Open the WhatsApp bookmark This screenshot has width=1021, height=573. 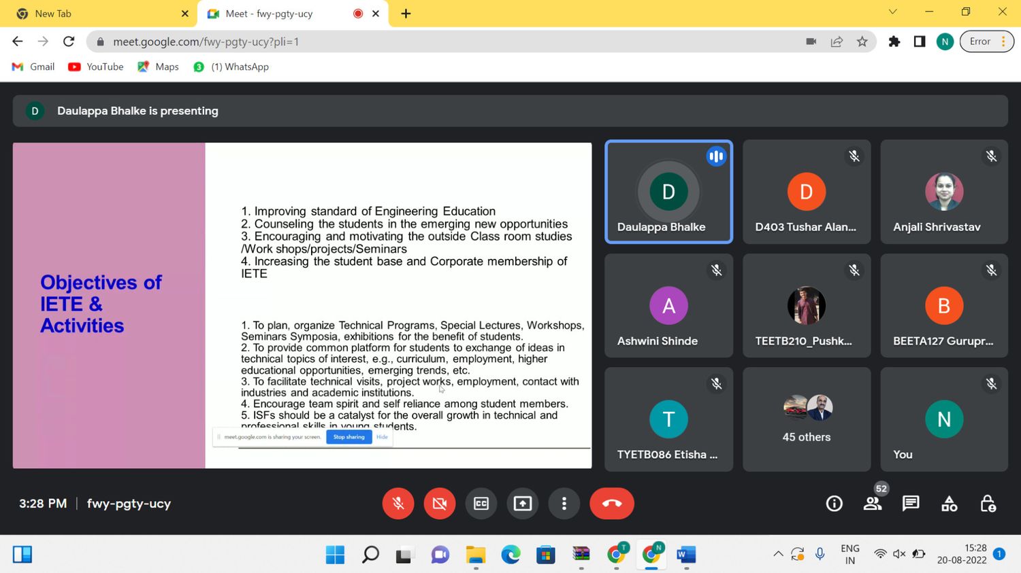(x=231, y=67)
